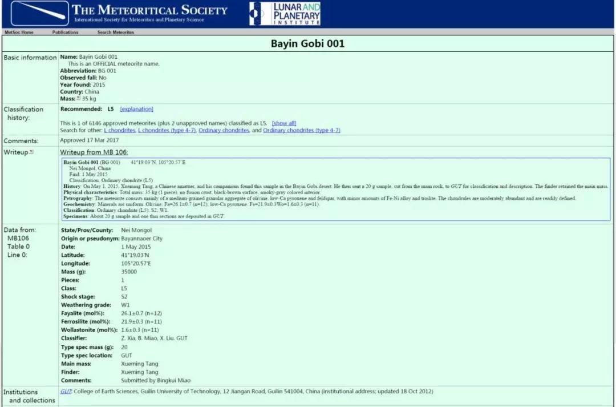Open Search Meteorites menu item

(x=115, y=32)
